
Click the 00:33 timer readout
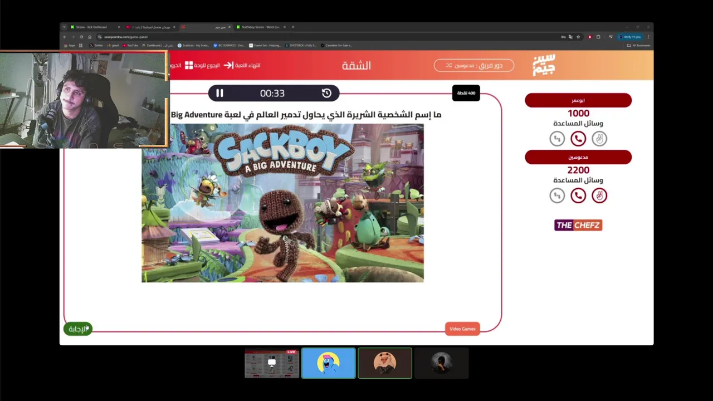pos(272,94)
